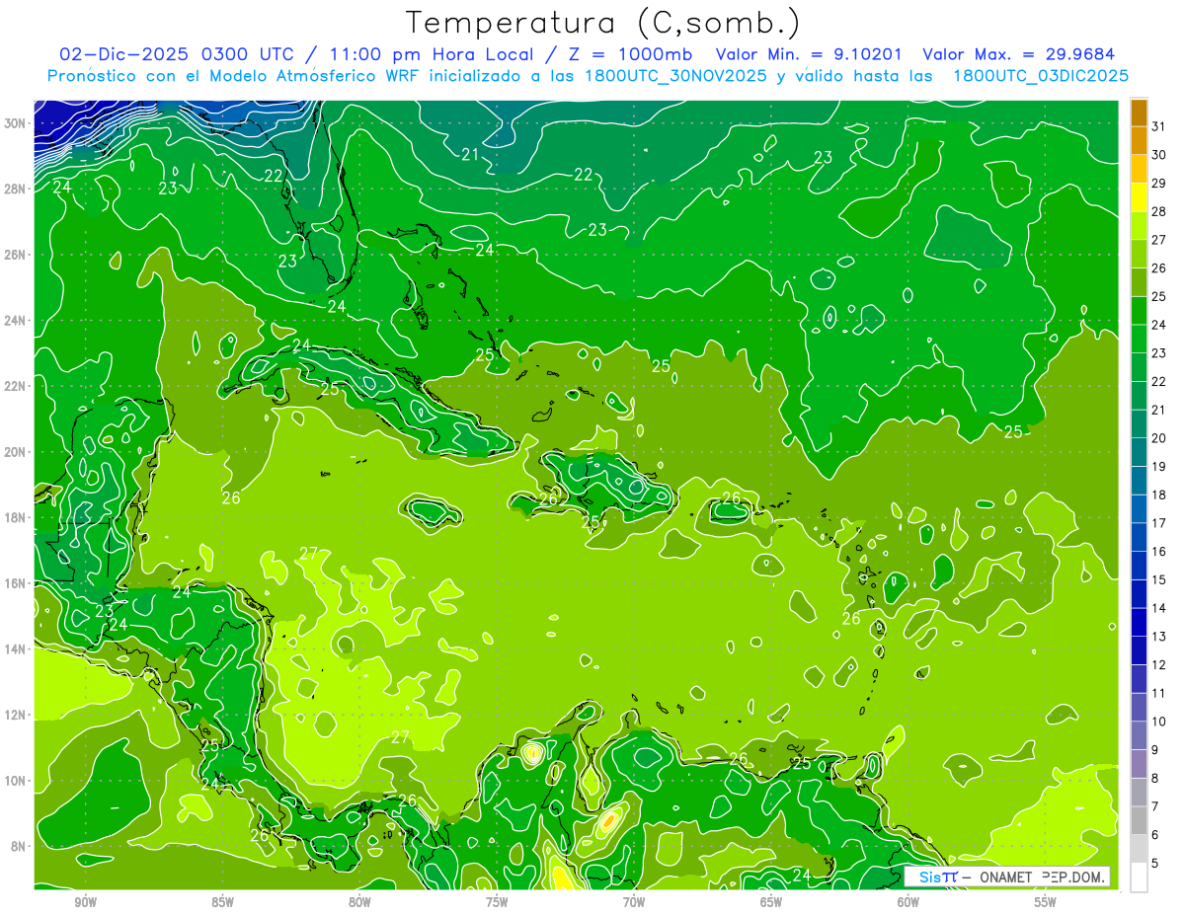Screen dimensions: 1185x915
Task: Click the color bar label "5"
Action: 1156,863
